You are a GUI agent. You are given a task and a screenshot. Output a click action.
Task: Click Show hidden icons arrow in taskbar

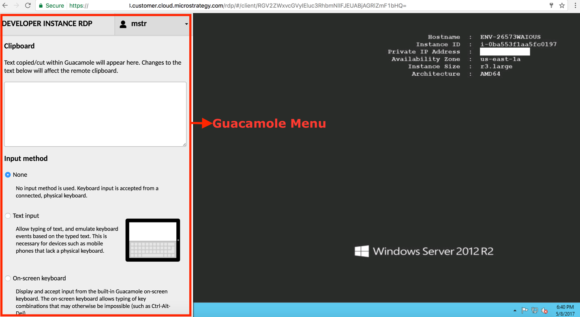(515, 311)
